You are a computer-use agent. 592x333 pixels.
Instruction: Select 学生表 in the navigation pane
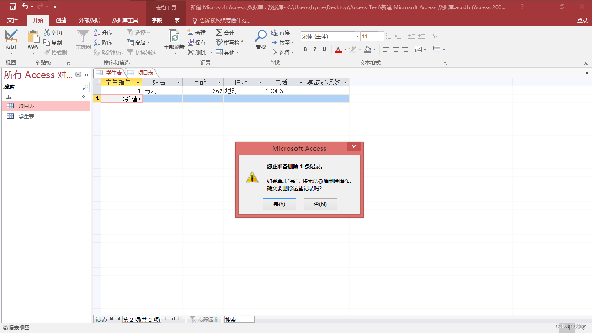pos(46,117)
